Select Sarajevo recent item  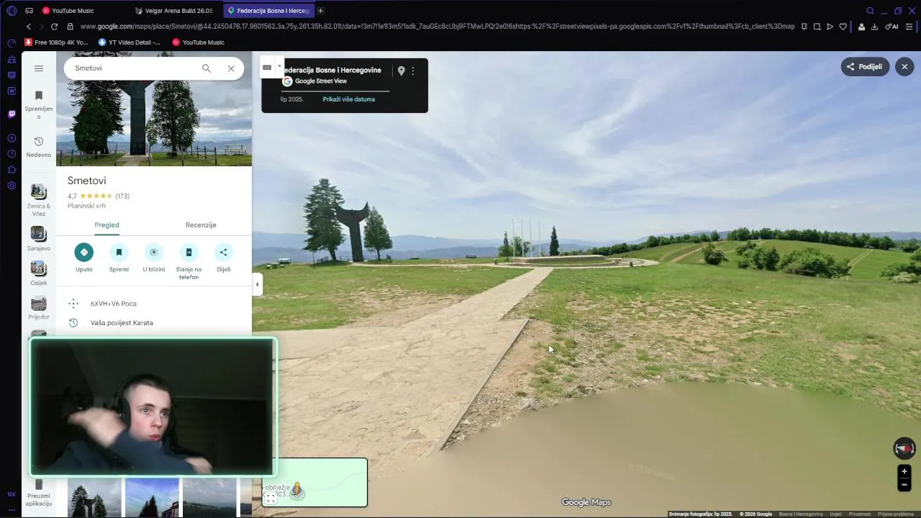[x=39, y=239]
